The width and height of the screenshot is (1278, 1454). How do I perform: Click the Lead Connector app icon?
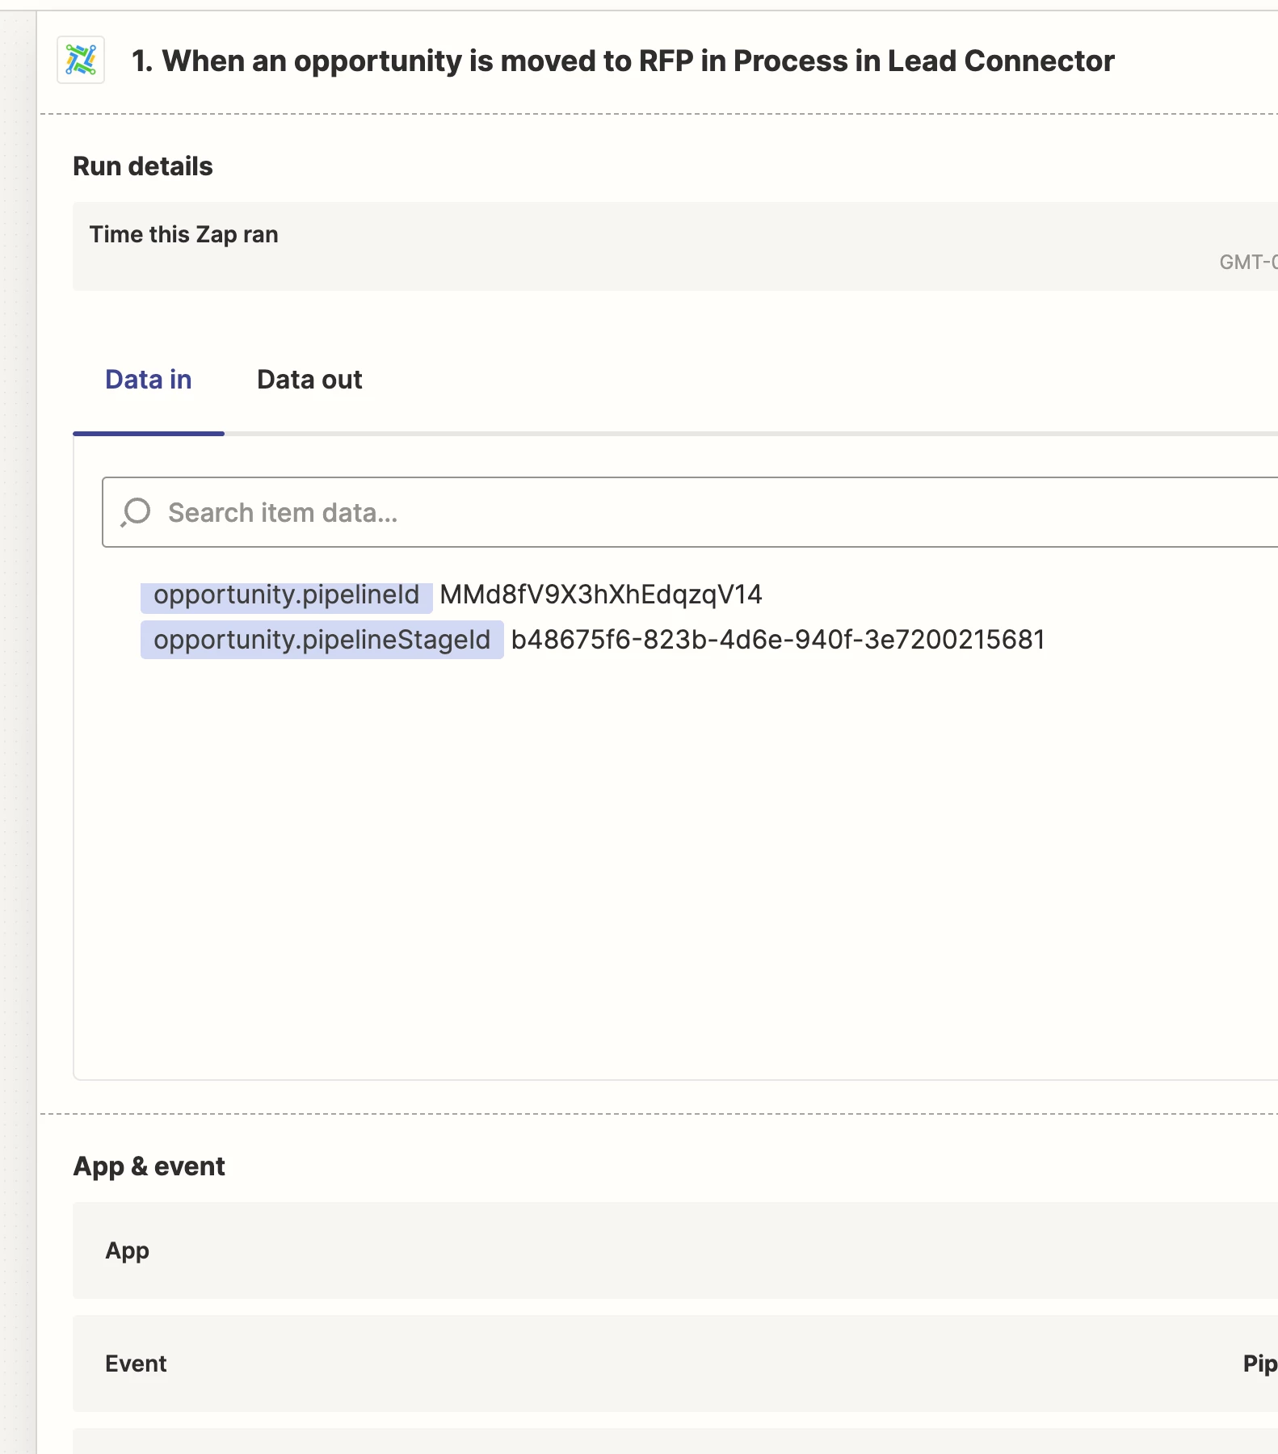tap(81, 60)
